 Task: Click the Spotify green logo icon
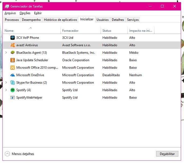click(13, 90)
